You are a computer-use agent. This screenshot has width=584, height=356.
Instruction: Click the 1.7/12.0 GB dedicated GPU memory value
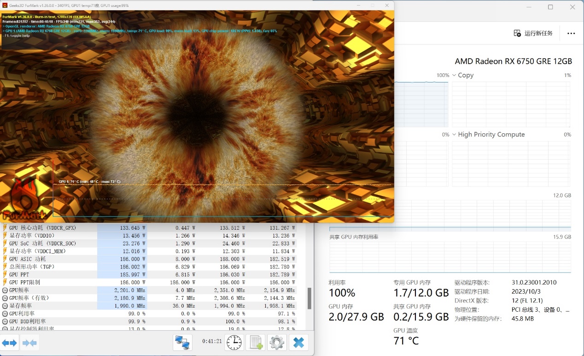[x=421, y=293]
